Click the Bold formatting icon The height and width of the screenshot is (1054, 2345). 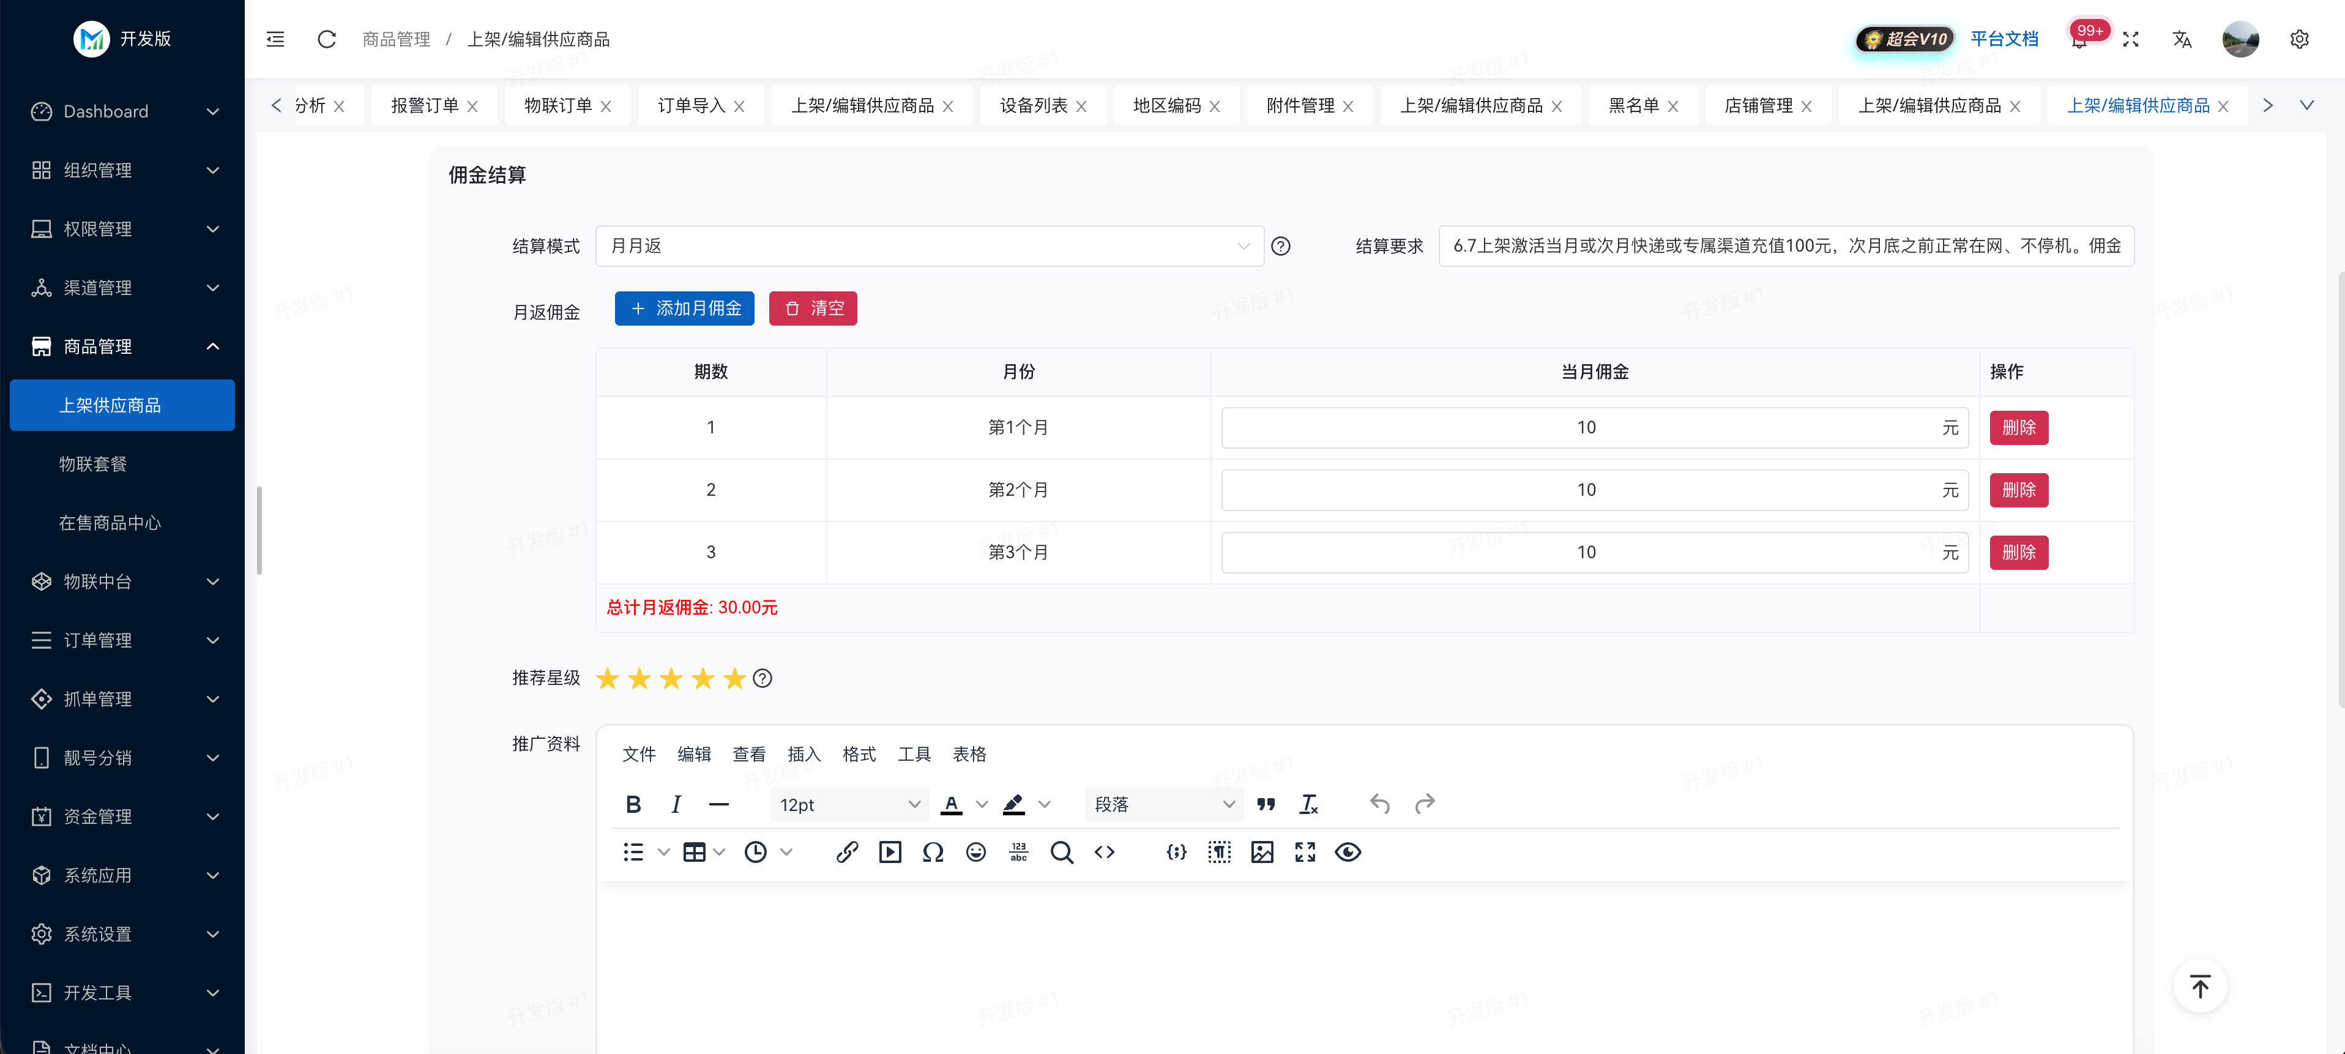click(633, 805)
